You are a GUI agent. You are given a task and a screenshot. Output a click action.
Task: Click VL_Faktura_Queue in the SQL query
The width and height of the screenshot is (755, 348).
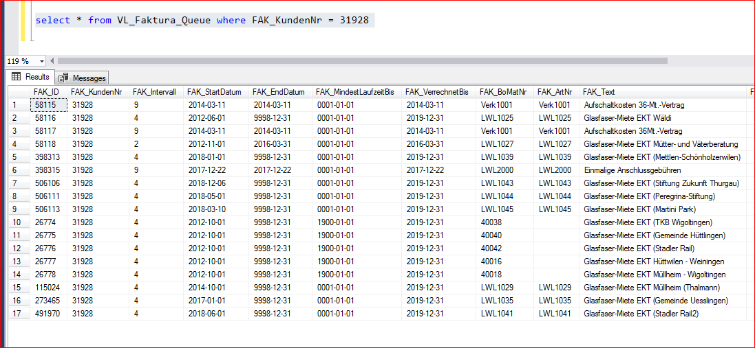point(164,21)
